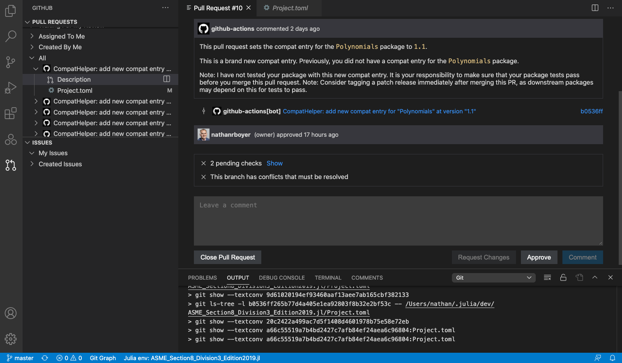The height and width of the screenshot is (363, 622).
Task: Open the Extensions view
Action: 11,114
